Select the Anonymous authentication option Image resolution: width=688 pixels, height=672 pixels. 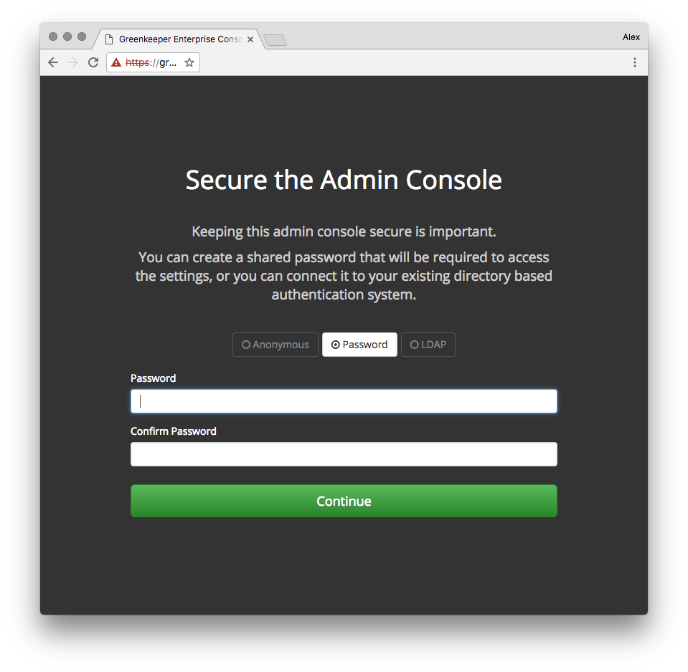[275, 345]
